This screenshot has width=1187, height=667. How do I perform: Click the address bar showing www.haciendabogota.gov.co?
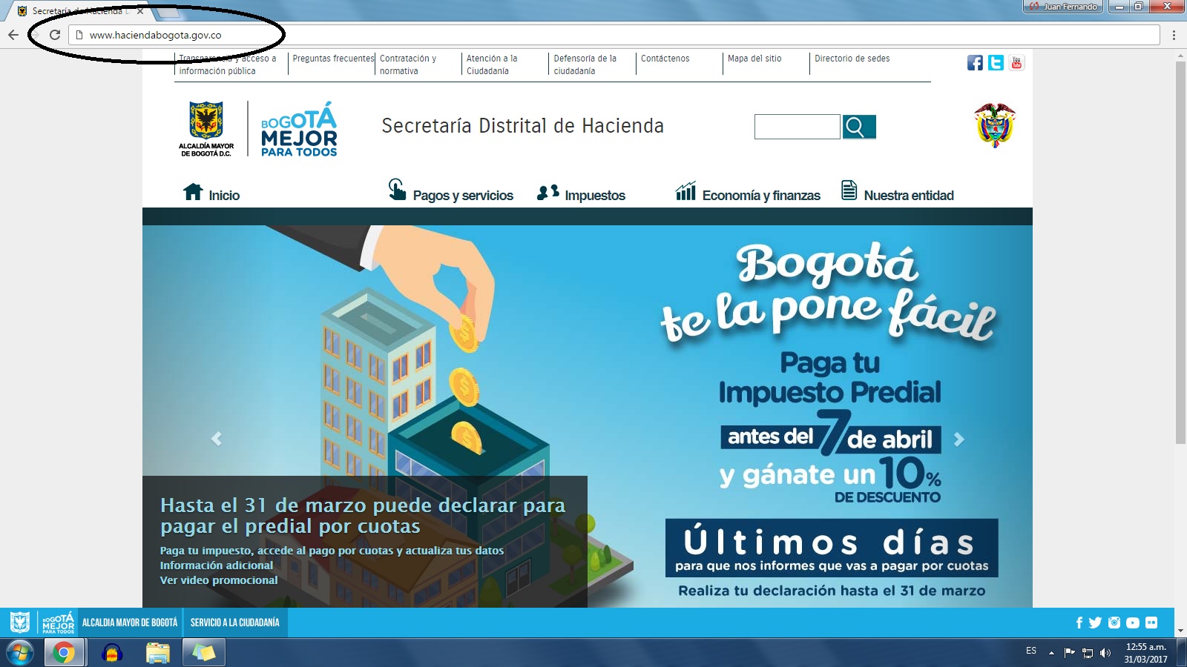[614, 35]
